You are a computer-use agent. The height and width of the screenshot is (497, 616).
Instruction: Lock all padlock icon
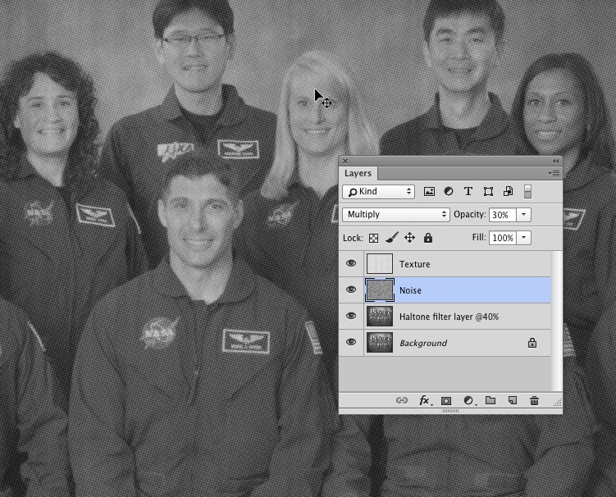428,238
